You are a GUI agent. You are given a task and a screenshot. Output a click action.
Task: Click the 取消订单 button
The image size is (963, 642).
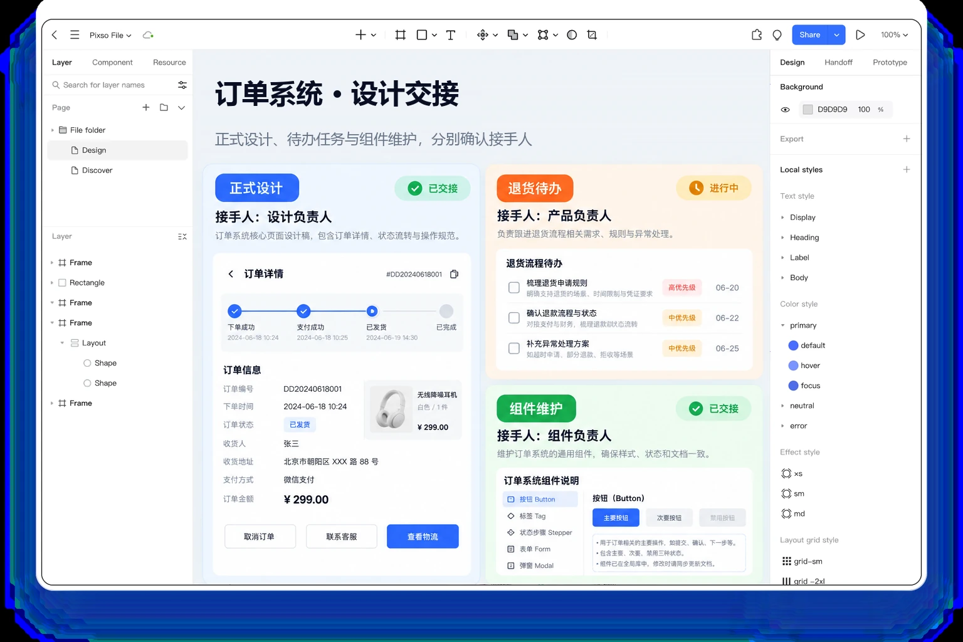click(x=260, y=537)
